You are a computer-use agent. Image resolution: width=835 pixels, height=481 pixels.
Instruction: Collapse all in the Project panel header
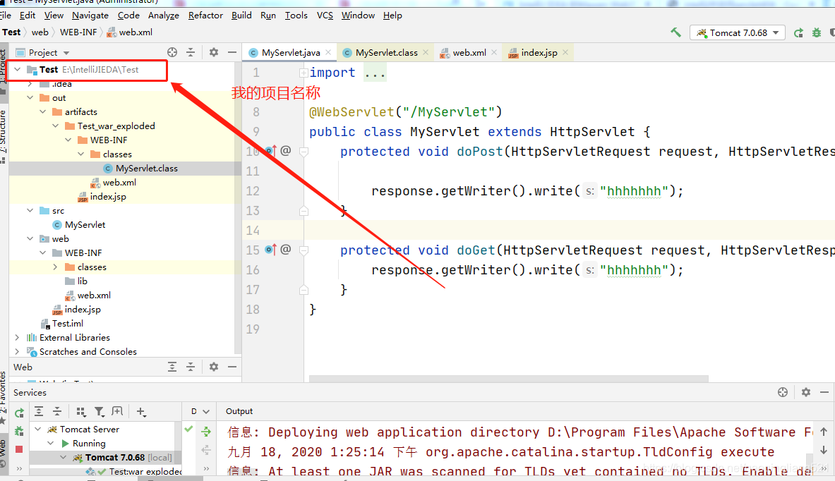click(191, 52)
